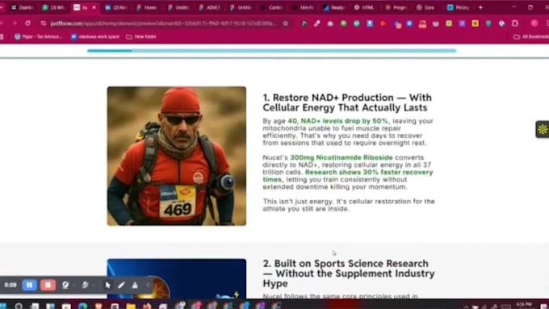
Task: Open the green asterisk side widget
Action: tap(543, 129)
